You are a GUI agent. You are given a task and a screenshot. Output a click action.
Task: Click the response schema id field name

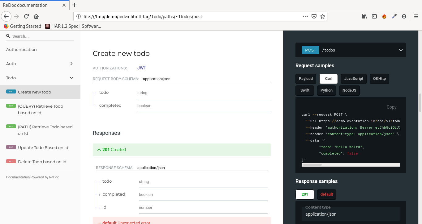tap(104, 207)
